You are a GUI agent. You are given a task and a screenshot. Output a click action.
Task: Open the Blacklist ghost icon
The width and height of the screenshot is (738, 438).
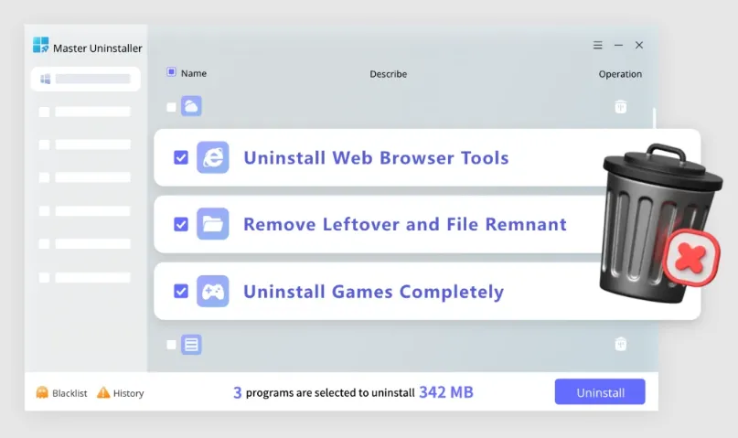(42, 392)
